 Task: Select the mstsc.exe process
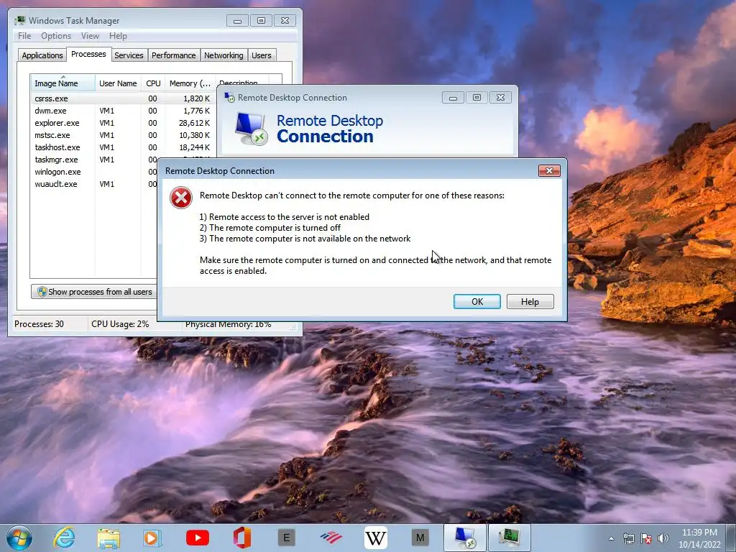pos(123,135)
